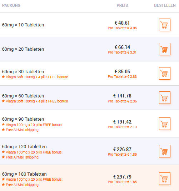The height and width of the screenshot is (191, 179).
Task: Click cart button for 60mg × 90 Tabletten
Action: pos(165,124)
